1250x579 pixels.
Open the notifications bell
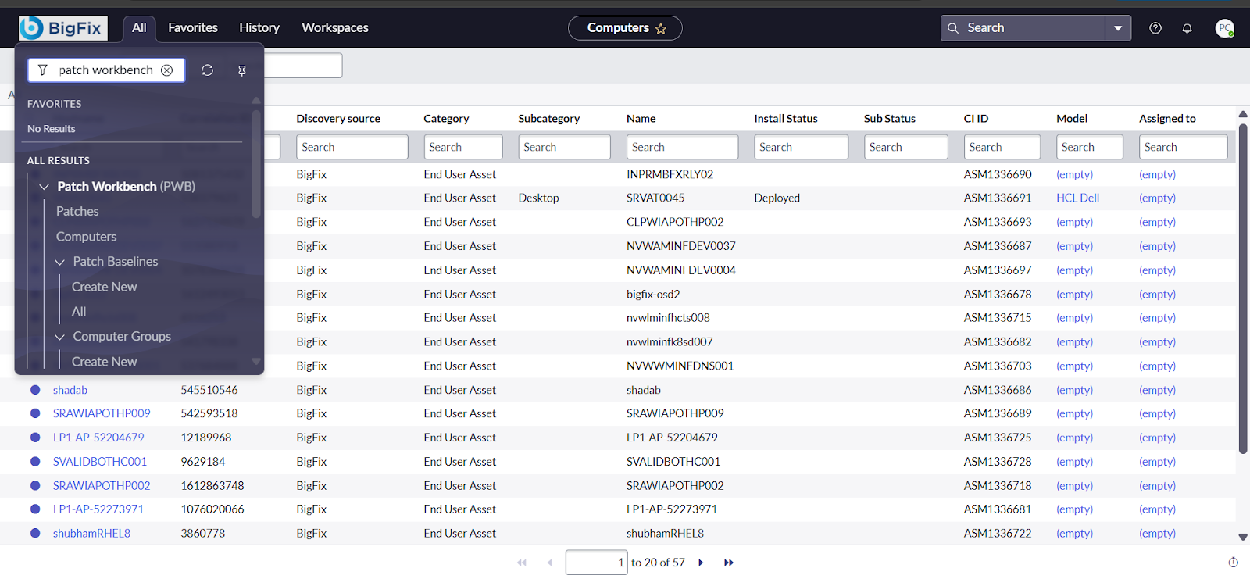coord(1187,28)
